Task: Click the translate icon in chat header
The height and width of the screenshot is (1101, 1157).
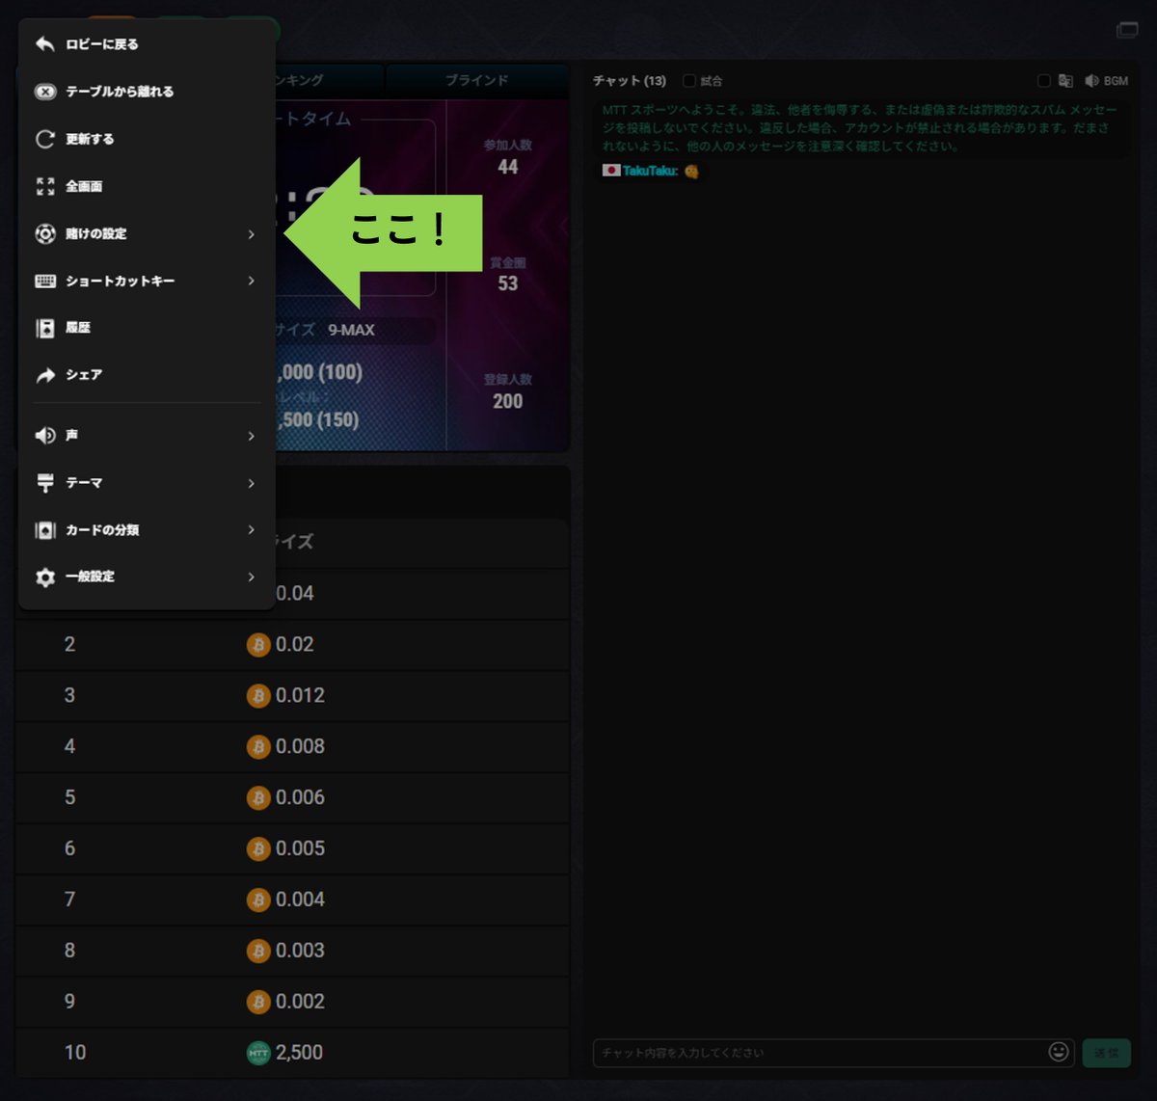Action: coord(1065,81)
